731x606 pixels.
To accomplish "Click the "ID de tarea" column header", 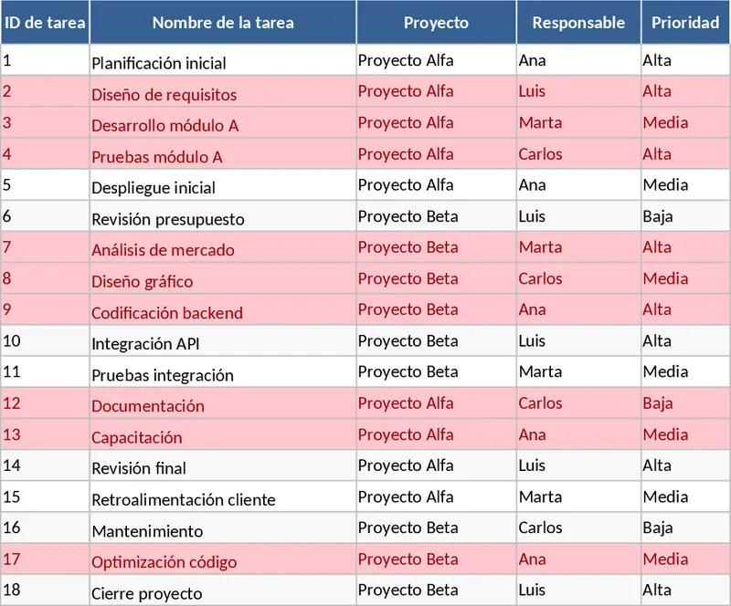I will pos(44,23).
